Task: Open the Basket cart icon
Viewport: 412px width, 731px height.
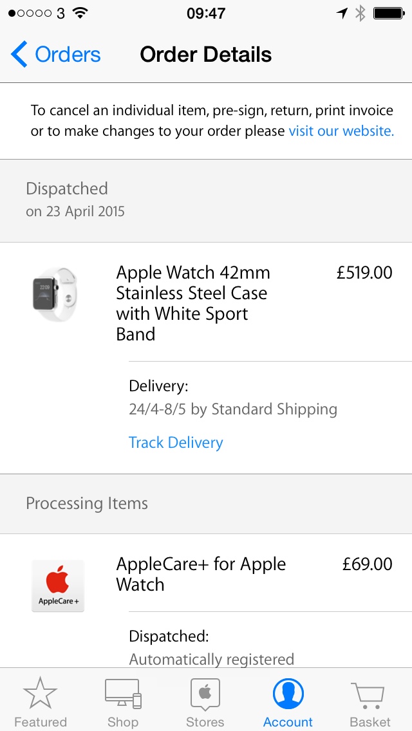Action: (x=370, y=694)
